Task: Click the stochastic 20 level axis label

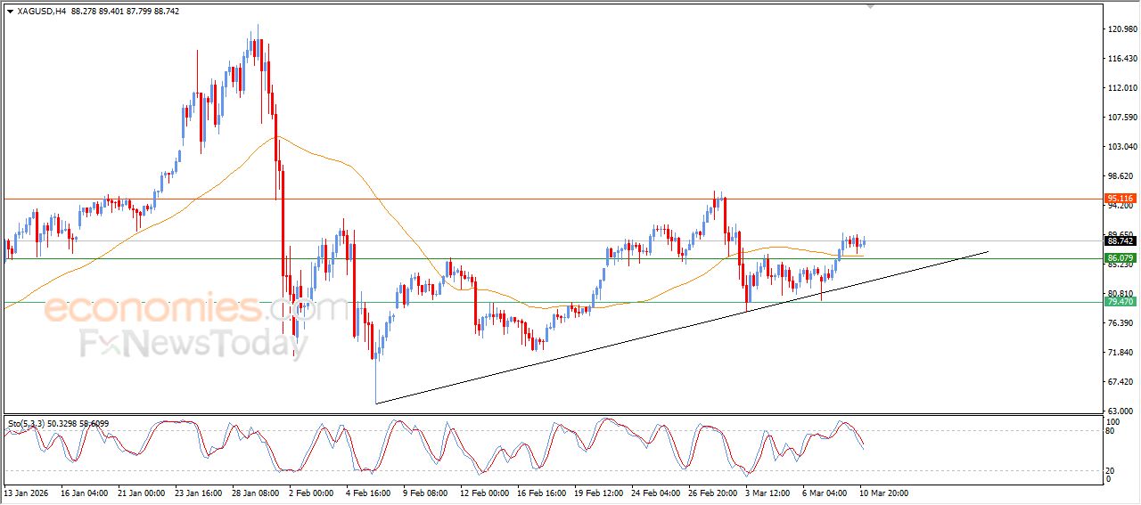Action: pyautogui.click(x=1111, y=469)
